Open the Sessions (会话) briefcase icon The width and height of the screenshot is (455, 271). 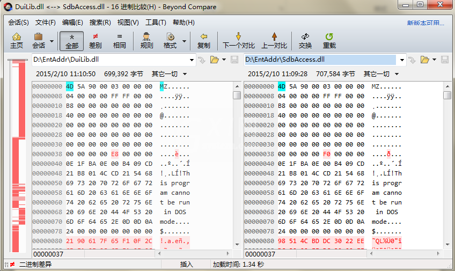point(38,41)
